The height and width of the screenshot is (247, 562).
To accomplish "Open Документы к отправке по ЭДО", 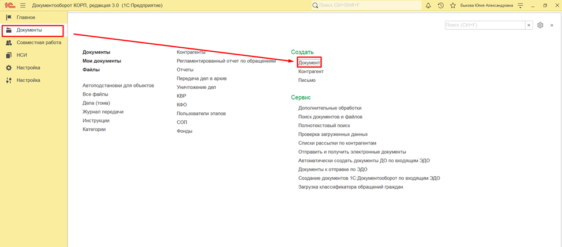I will point(332,169).
